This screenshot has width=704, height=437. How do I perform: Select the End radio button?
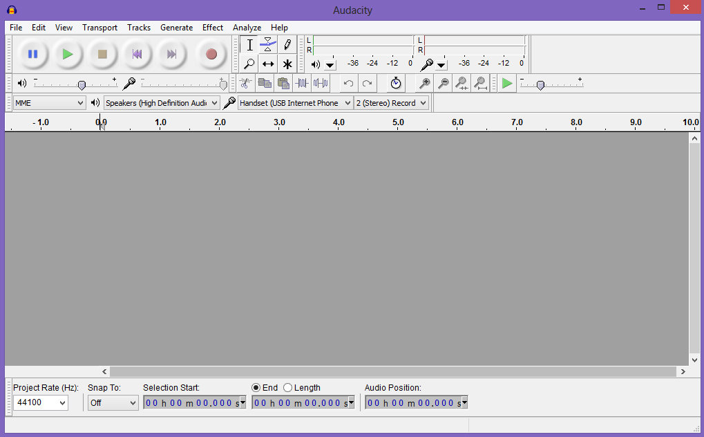click(x=256, y=387)
